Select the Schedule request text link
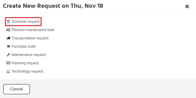196x98 pixels. pyautogui.click(x=26, y=22)
